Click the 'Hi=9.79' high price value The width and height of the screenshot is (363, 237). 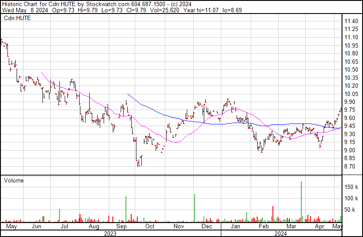88,10
